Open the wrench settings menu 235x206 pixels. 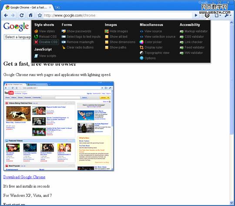coord(228,15)
